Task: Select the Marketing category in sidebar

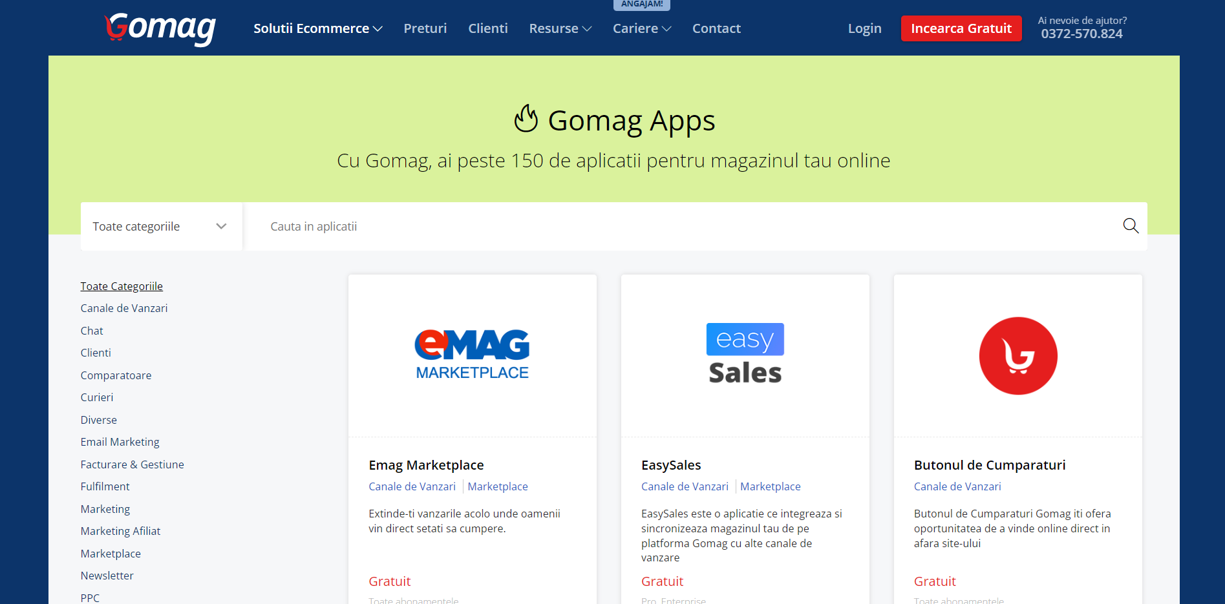Action: (x=105, y=509)
